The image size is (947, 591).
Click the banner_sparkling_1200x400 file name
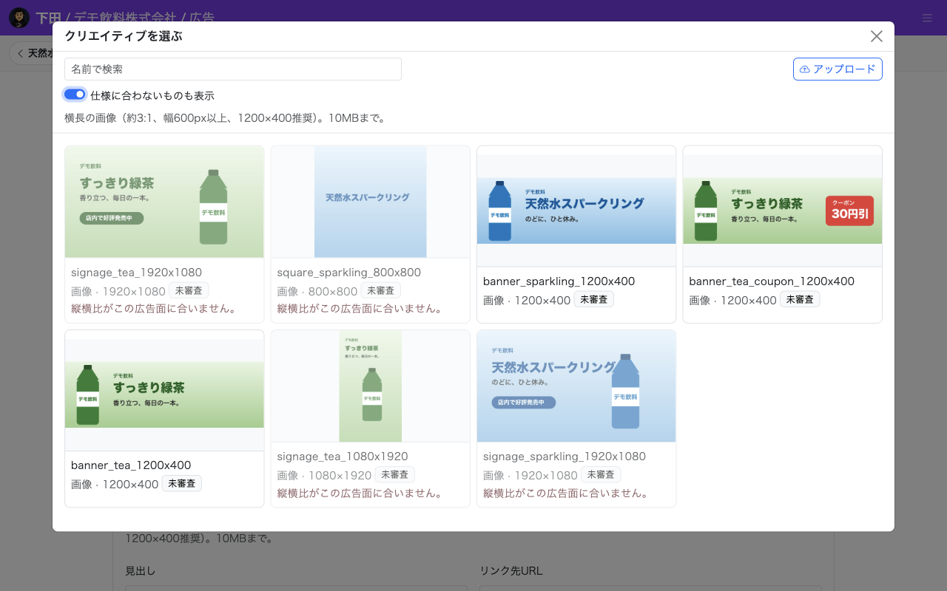(x=559, y=281)
